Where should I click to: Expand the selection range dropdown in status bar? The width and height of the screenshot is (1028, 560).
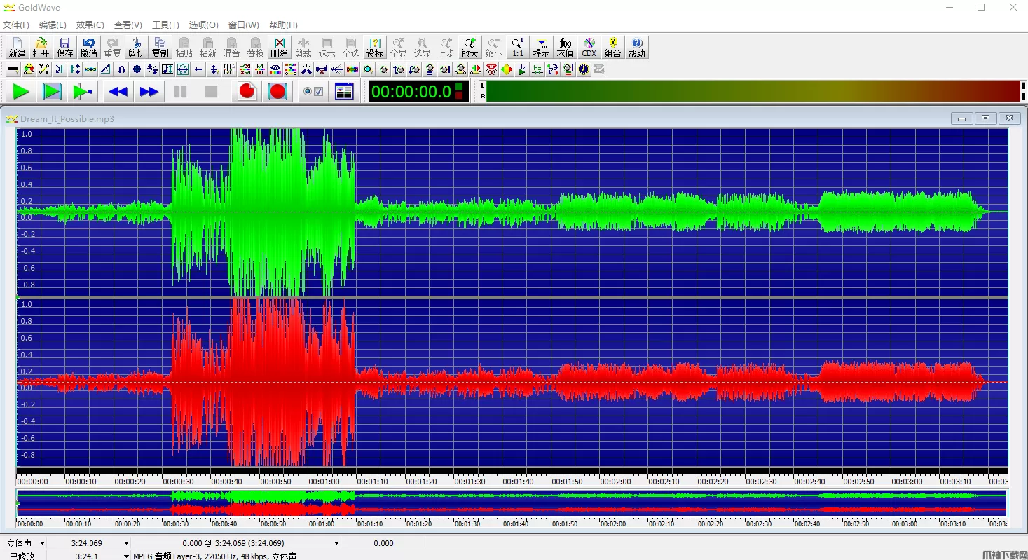tap(336, 543)
